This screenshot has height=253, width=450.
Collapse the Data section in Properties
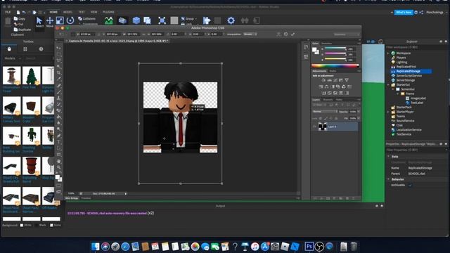coord(389,157)
